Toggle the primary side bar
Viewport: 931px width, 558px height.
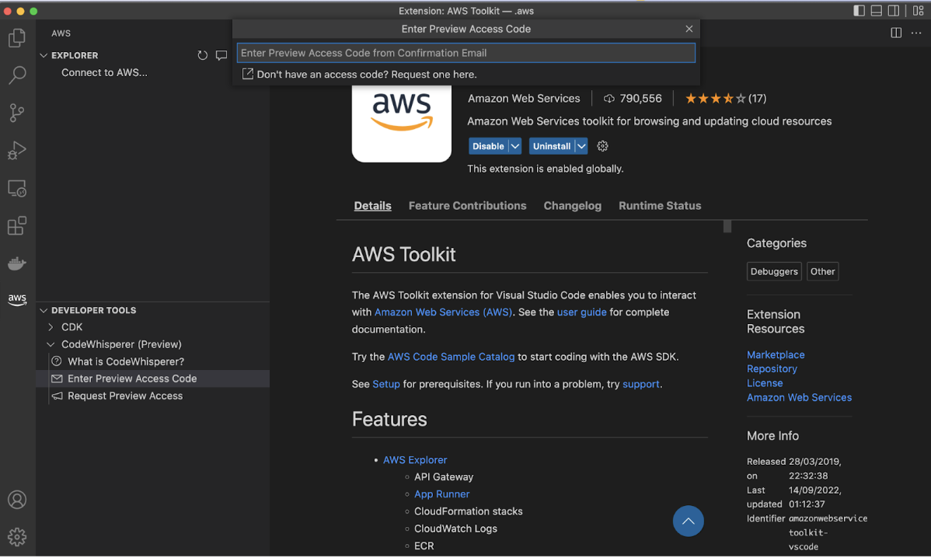coord(860,11)
